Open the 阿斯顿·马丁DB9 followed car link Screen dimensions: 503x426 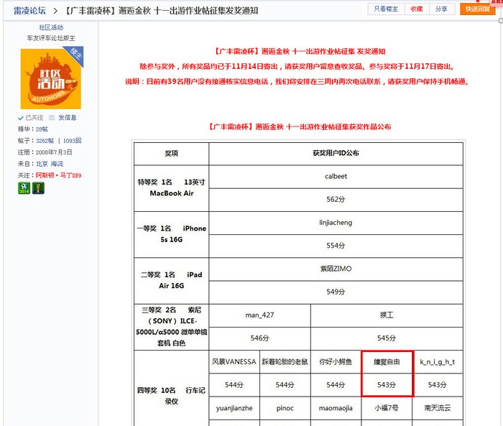point(58,175)
